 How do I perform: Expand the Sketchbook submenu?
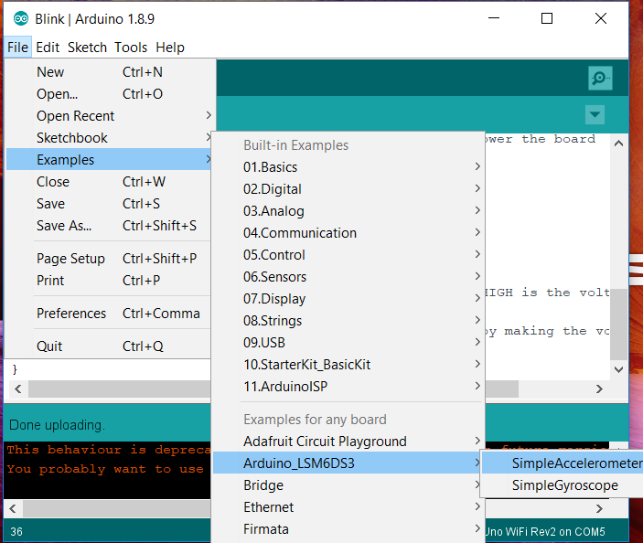109,138
